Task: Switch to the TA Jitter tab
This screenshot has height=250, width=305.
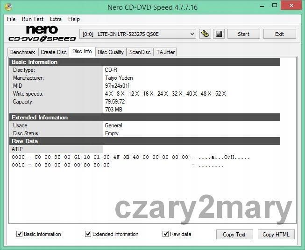Action: (x=165, y=52)
